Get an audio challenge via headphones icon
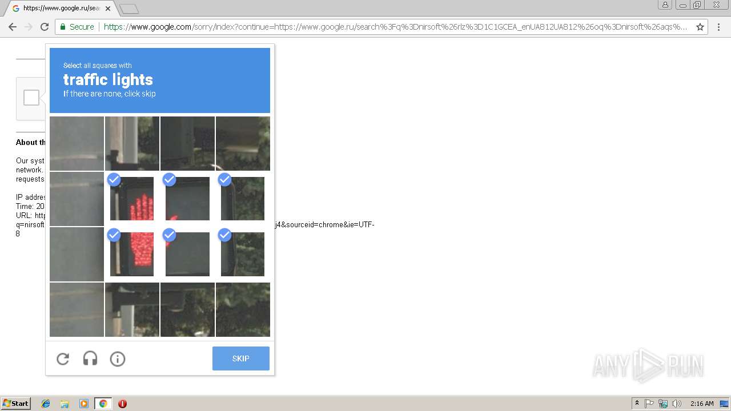 [90, 358]
